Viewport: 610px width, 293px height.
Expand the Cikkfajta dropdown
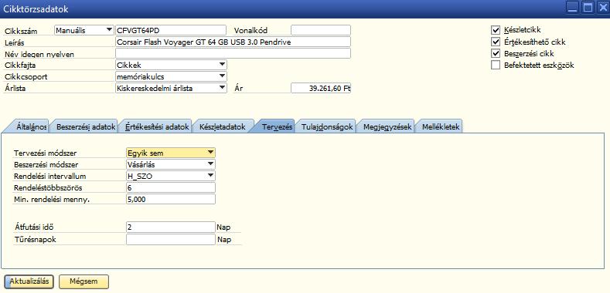point(171,65)
